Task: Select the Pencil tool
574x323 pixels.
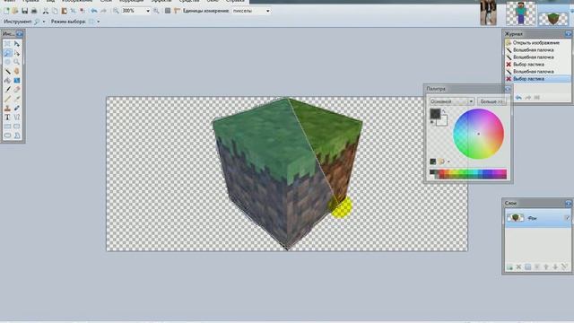Action: point(7,99)
